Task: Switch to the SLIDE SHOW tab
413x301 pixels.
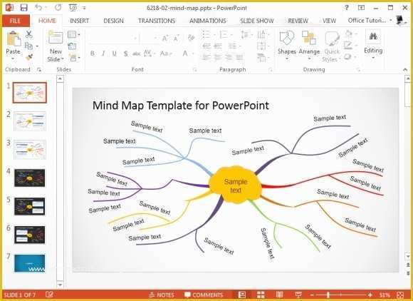Action: pos(256,21)
